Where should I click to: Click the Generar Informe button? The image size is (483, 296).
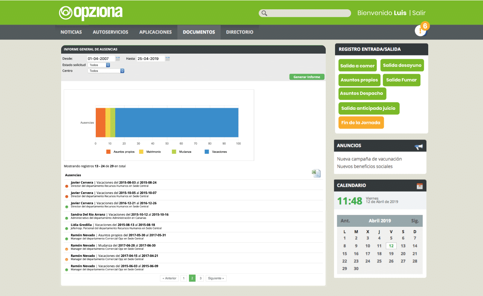click(x=307, y=77)
